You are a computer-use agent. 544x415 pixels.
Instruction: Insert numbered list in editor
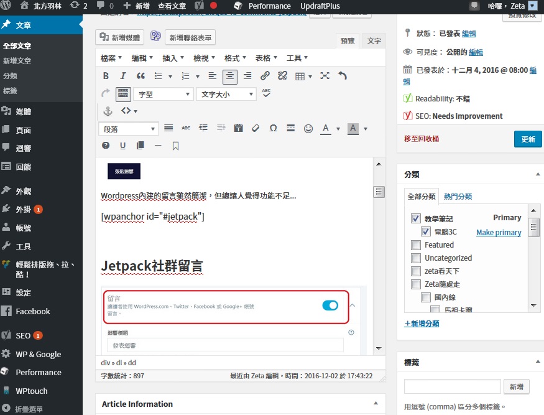coord(186,76)
